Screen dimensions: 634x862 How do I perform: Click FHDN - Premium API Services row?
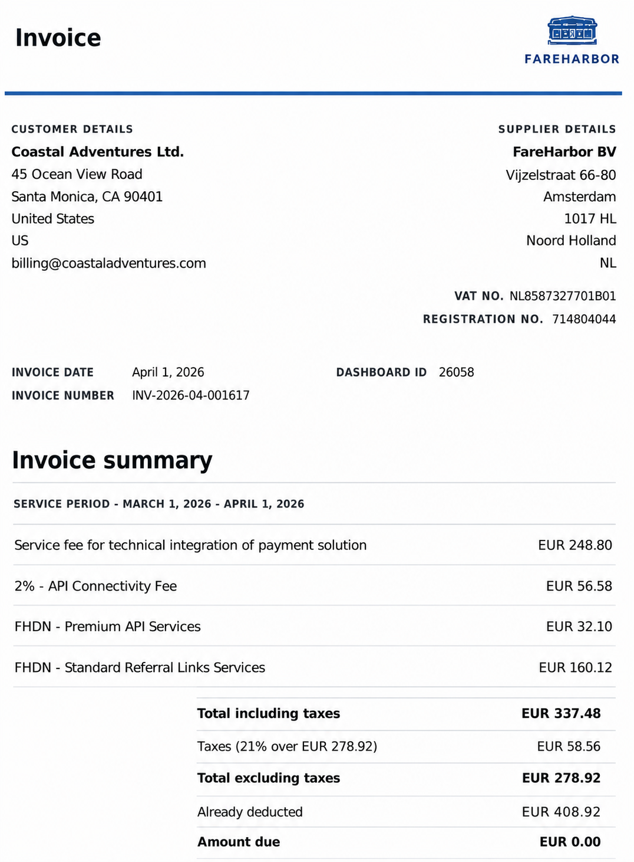click(314, 627)
